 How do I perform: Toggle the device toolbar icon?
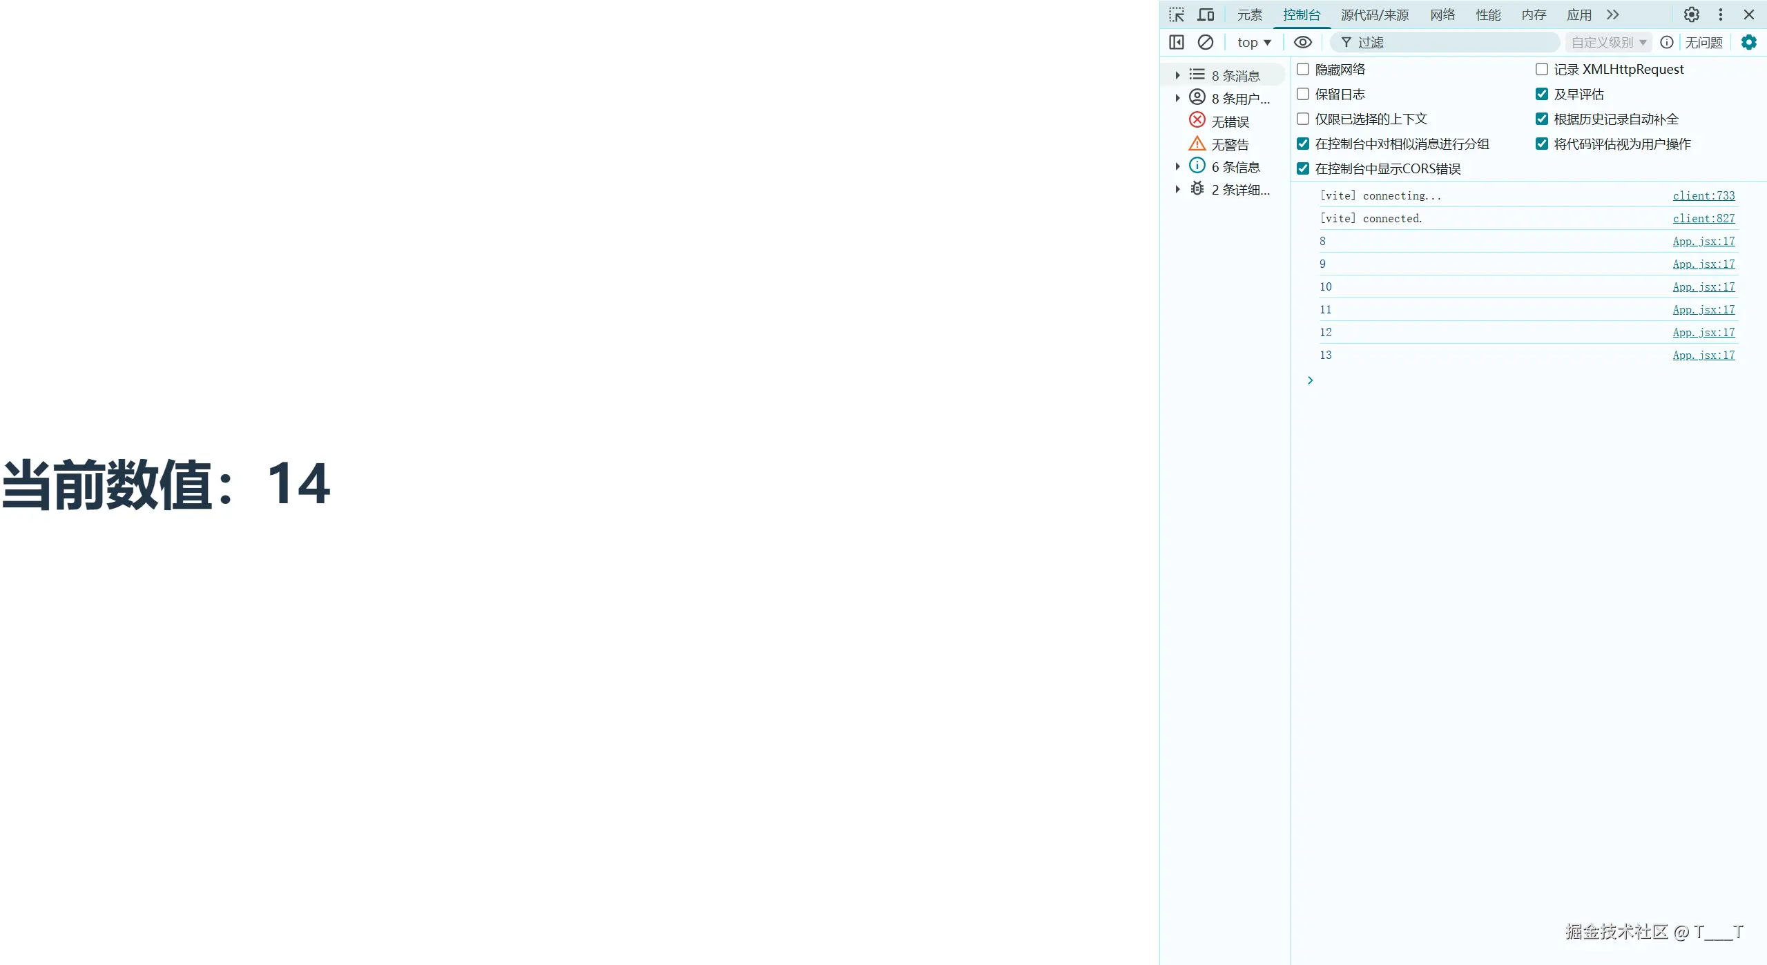click(x=1206, y=14)
